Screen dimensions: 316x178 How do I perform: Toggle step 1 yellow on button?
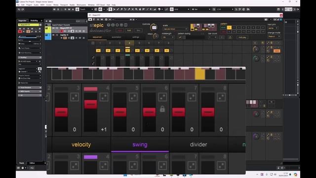98,50
